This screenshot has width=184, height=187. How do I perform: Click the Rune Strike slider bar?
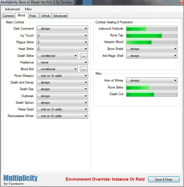tap(152, 87)
